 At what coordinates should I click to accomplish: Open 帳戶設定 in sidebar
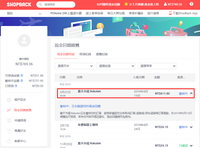pos(20,100)
